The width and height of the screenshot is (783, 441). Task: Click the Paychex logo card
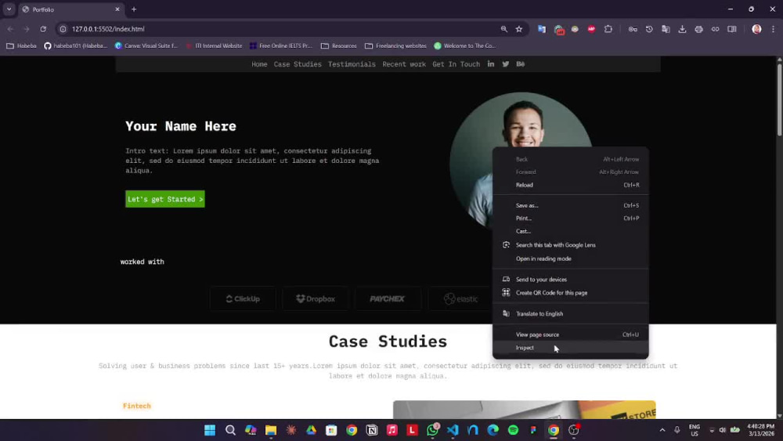388,298
